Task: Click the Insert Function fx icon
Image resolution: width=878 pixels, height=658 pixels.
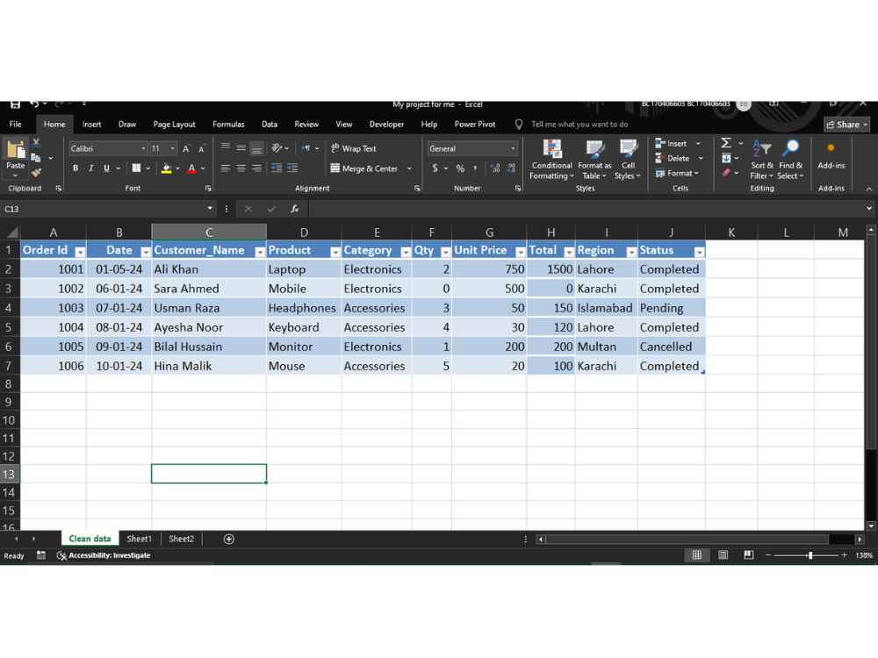Action: pyautogui.click(x=294, y=209)
